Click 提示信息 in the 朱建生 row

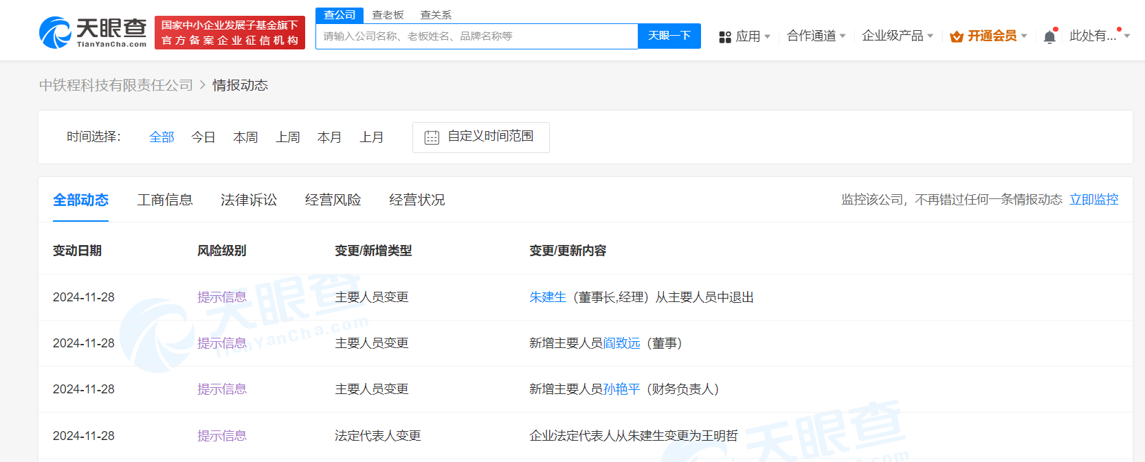click(x=222, y=297)
